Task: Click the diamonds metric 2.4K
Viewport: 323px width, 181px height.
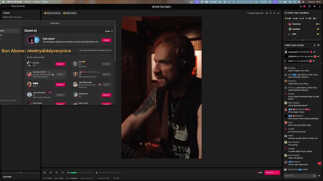Action: pos(288,18)
